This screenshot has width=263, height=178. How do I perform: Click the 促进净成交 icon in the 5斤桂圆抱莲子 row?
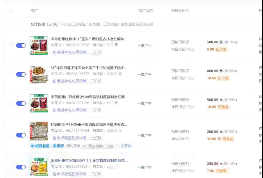54,81
